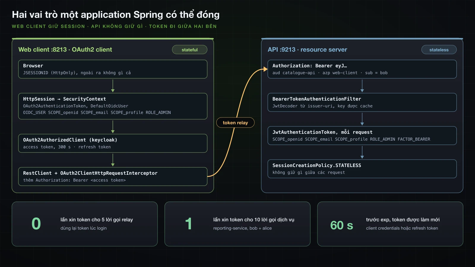Click the 'token relay' label pill

(235, 123)
